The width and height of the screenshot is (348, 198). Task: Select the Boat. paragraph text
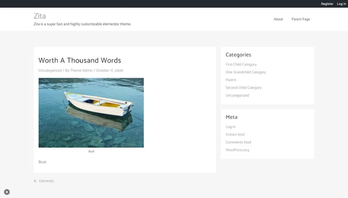pos(43,162)
